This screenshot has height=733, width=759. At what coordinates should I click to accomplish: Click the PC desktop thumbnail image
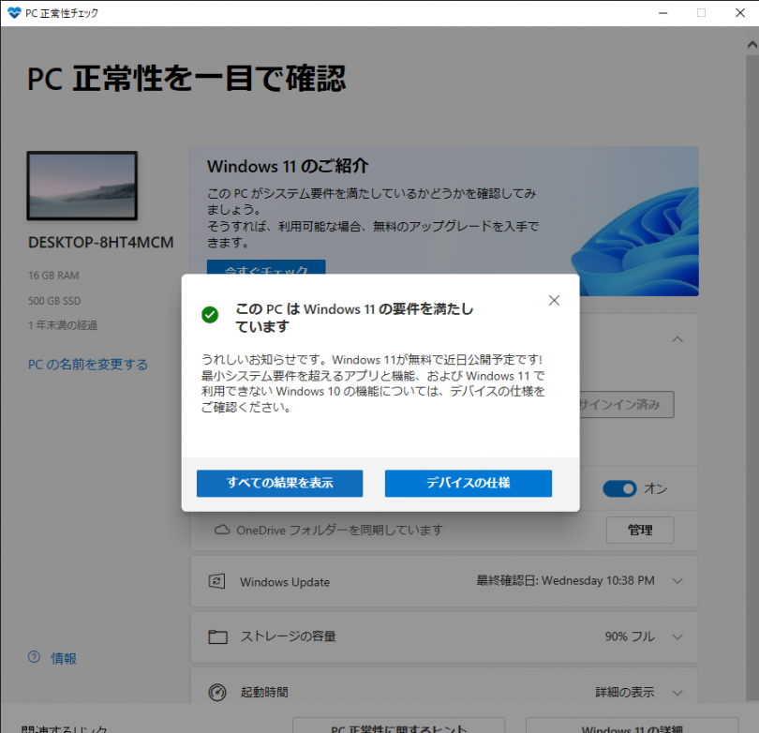pyautogui.click(x=82, y=186)
